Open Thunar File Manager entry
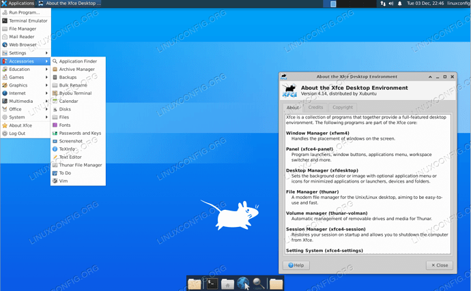Viewport: 471px width, 291px height. [78, 165]
